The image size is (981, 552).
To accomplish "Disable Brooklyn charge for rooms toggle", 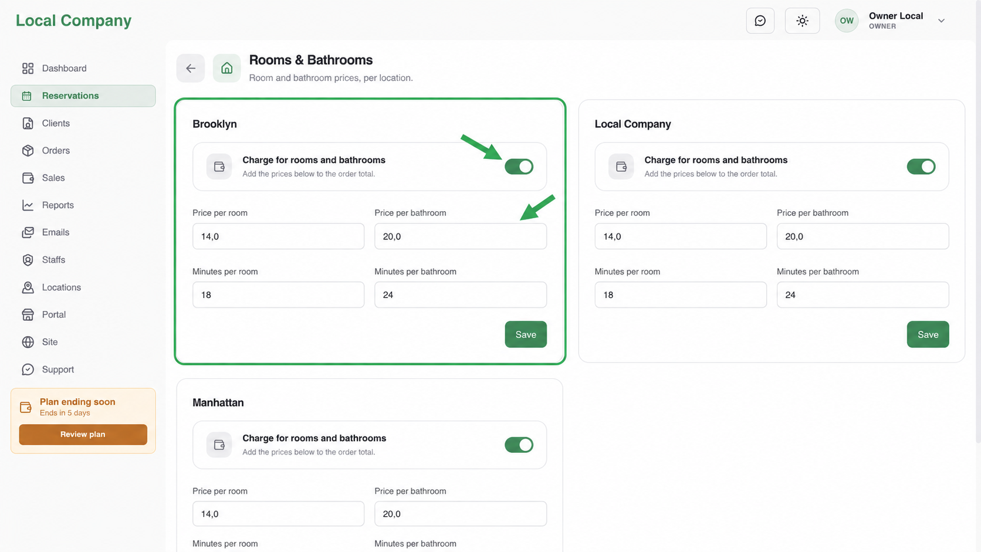I will coord(519,167).
